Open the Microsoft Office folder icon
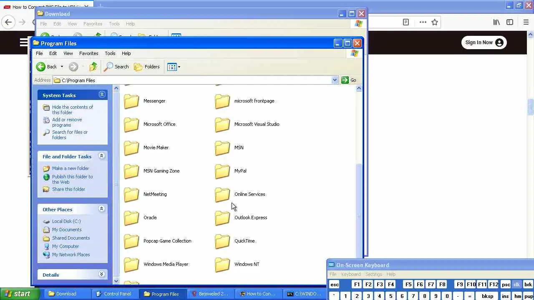The height and width of the screenshot is (300, 534). pyautogui.click(x=131, y=125)
